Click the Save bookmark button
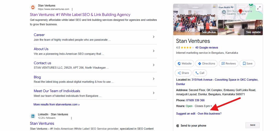 pyautogui.click(x=247, y=63)
